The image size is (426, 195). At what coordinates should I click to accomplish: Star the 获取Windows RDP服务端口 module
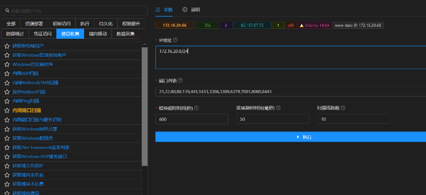click(x=7, y=157)
